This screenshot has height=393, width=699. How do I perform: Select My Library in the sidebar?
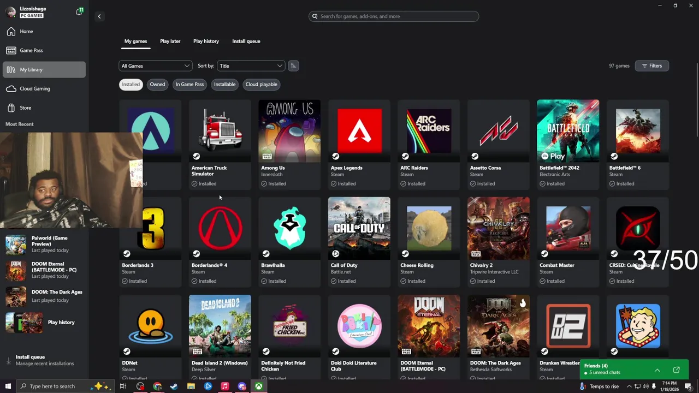[x=44, y=69]
